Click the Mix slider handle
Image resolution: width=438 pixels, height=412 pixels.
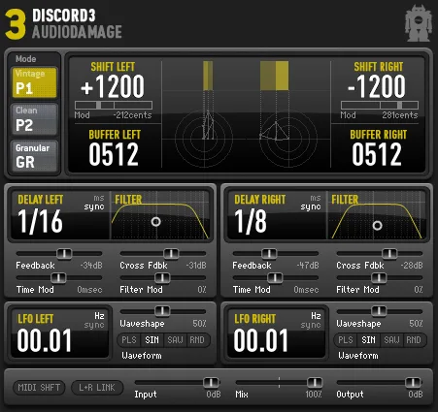[315, 383]
